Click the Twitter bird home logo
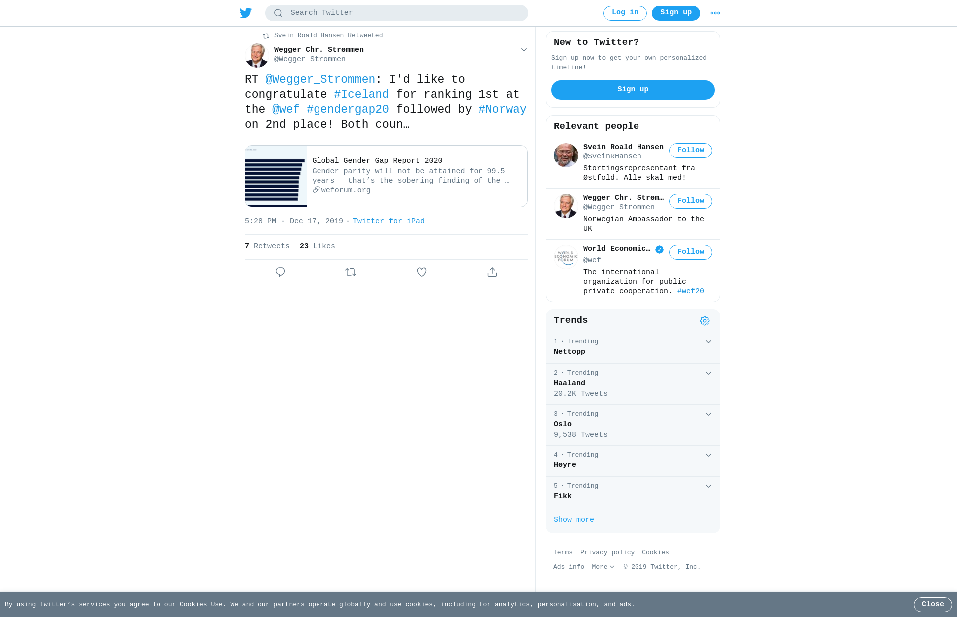Image resolution: width=957 pixels, height=617 pixels. pos(246,13)
